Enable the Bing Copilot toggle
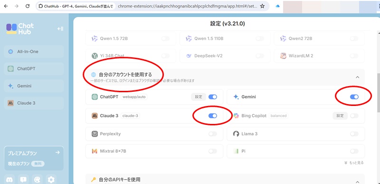Screen dimensions: 380x184 (354, 116)
